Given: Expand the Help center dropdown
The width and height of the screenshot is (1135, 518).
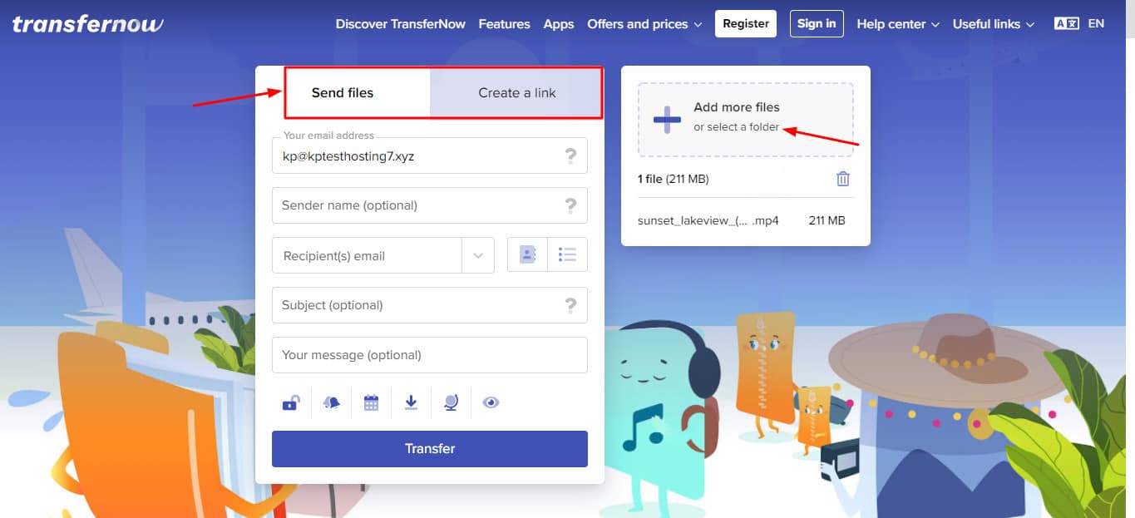Looking at the screenshot, I should 897,24.
